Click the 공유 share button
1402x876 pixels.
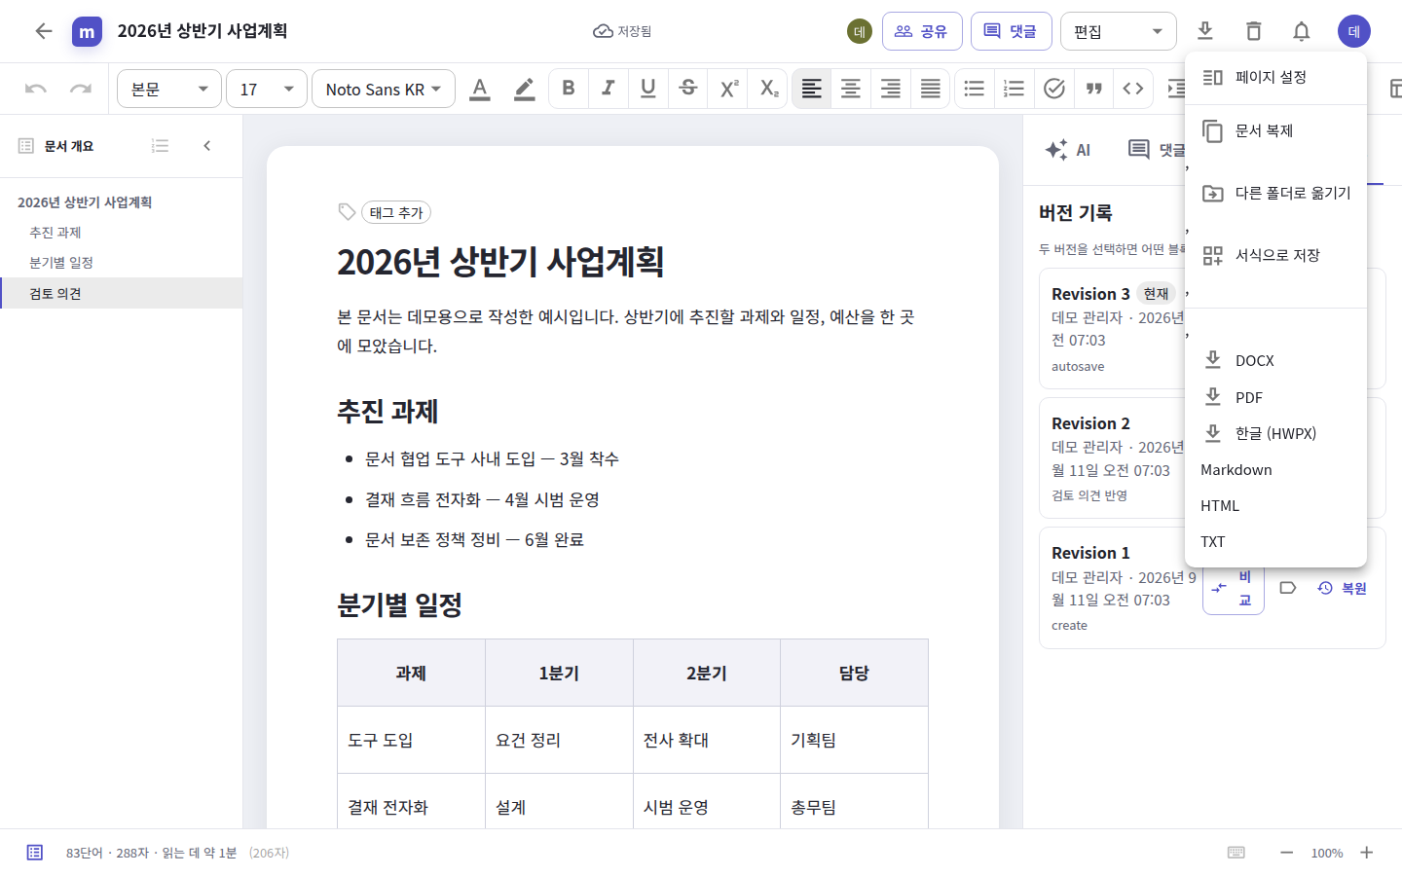[x=922, y=31]
